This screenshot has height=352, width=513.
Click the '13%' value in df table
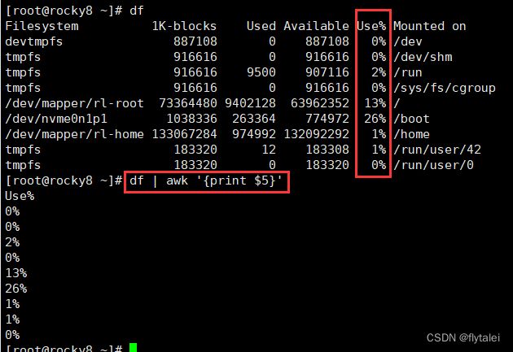tap(375, 103)
